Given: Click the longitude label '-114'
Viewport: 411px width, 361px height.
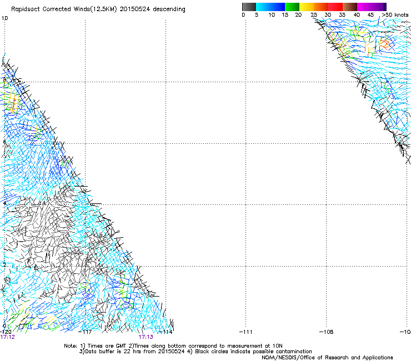Looking at the screenshot, I should tap(166, 332).
